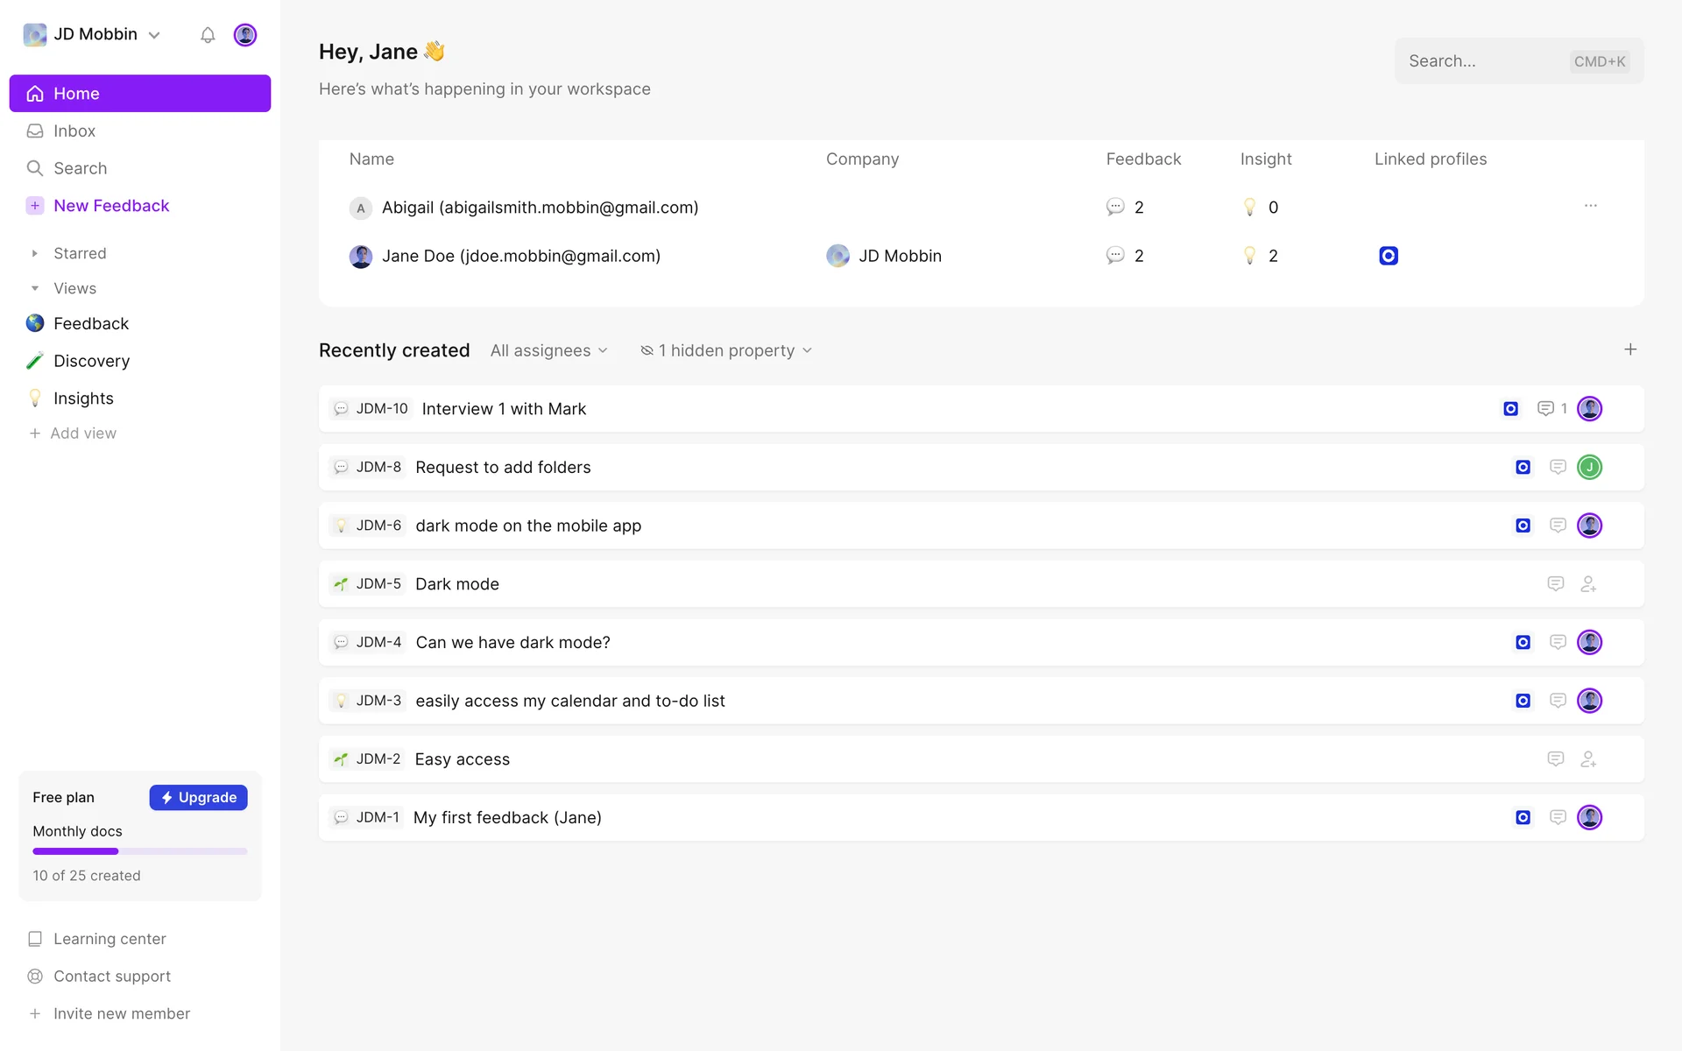Click three-dot menu on Abigail row
The image size is (1682, 1051).
coord(1590,206)
